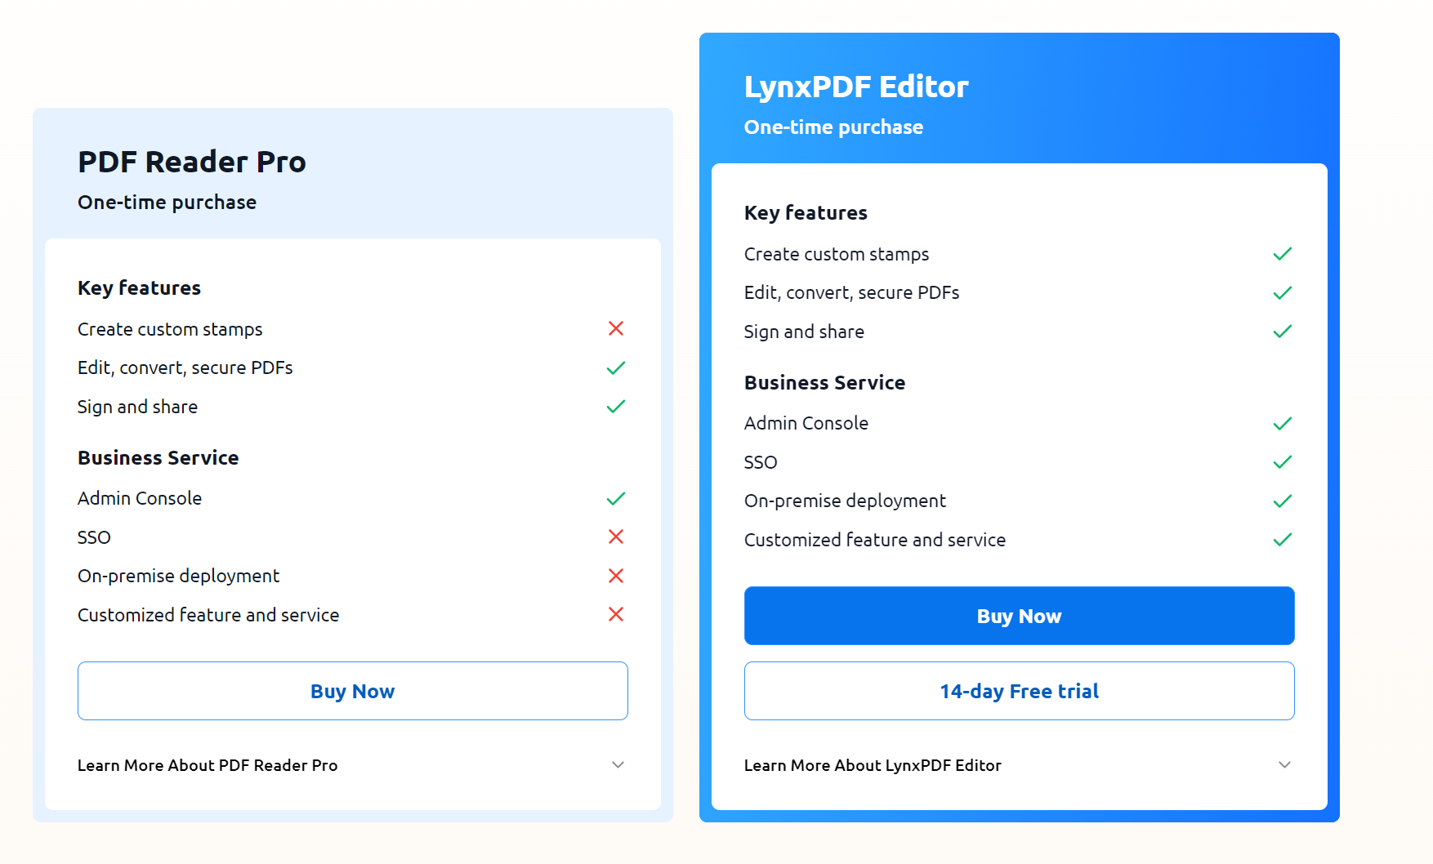
Task: Click Edit, convert, secure PDFs text in PDF Reader Pro card
Action: tap(185, 367)
